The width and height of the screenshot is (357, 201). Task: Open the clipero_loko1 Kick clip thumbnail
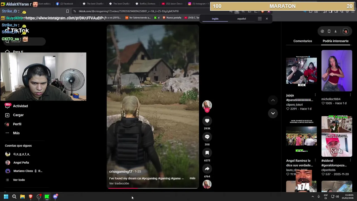coord(301,71)
